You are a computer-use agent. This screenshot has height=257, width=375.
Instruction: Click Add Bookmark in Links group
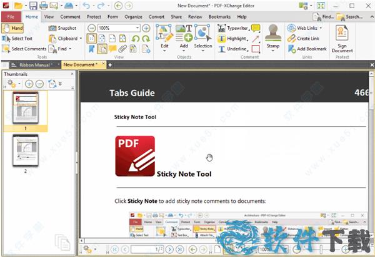(307, 49)
